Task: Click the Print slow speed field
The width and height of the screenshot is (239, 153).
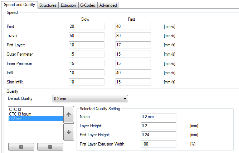Action: [x=86, y=27]
